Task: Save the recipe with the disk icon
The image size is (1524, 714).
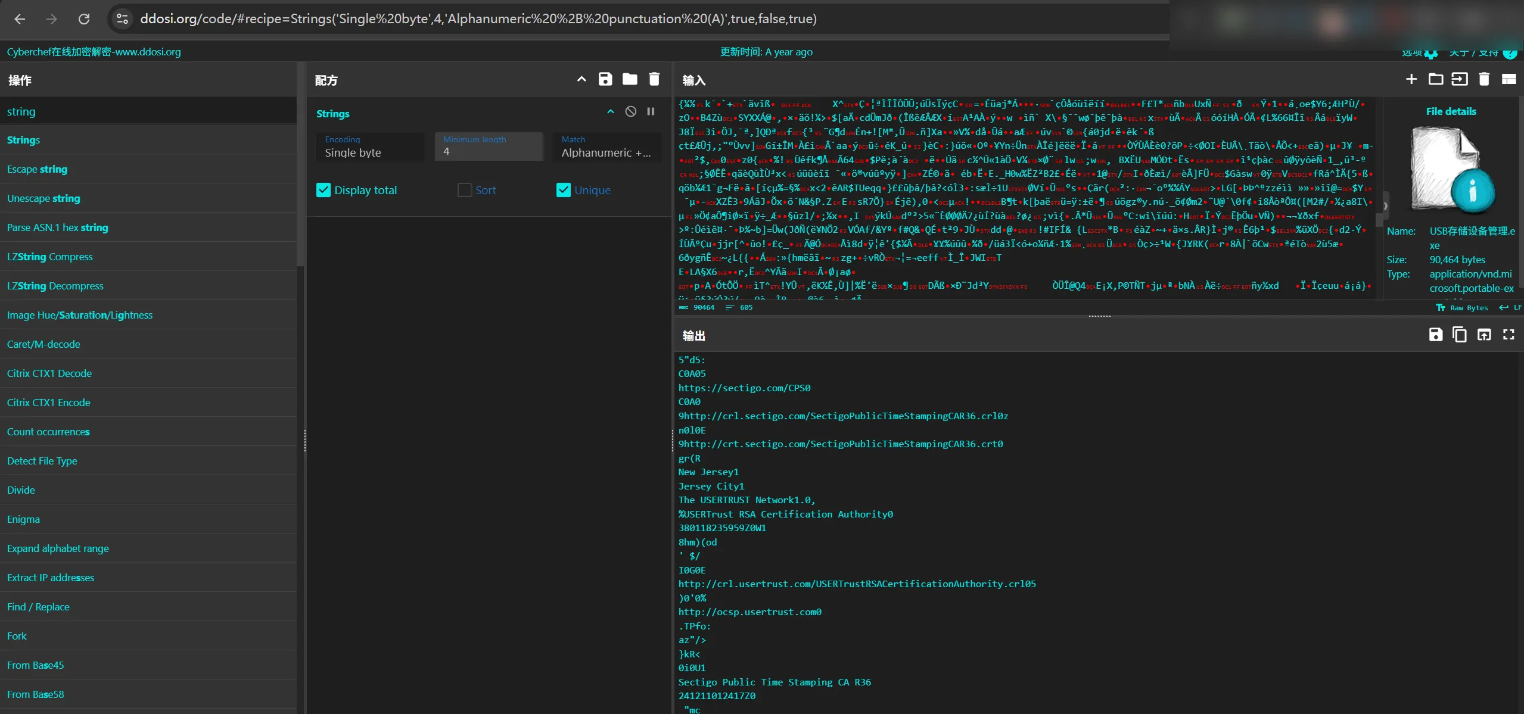Action: [x=605, y=79]
